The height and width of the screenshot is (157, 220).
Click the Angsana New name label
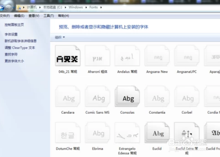[x=157, y=72]
